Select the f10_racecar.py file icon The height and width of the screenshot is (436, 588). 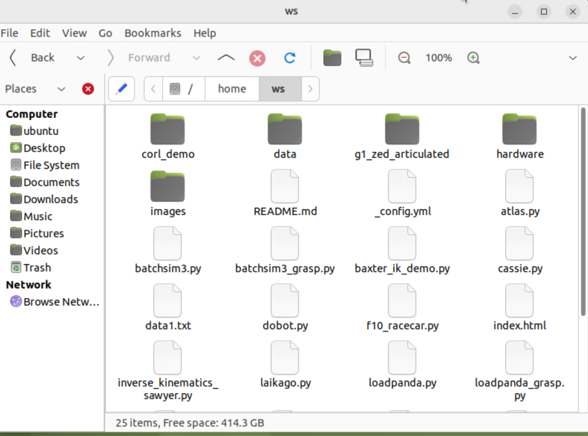click(402, 301)
